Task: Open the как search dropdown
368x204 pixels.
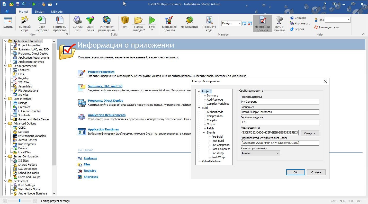Action: coord(348,20)
